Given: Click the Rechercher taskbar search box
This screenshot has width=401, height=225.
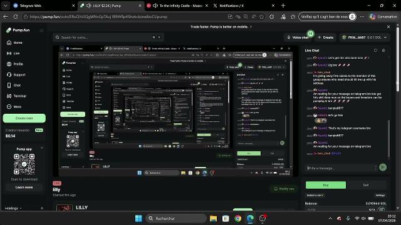Looking at the screenshot, I should (176, 218).
